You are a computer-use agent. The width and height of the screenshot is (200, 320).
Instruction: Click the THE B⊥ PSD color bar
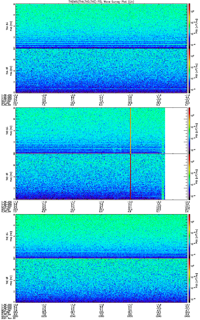click(189, 236)
